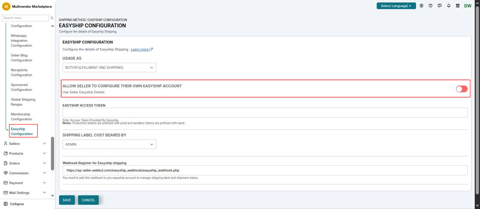Click the Multivendor Marketplace title
Image resolution: width=480 pixels, height=209 pixels.
32,7
